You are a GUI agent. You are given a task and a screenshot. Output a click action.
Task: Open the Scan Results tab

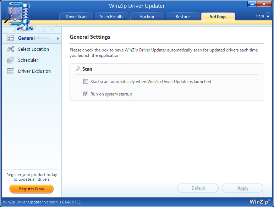(111, 17)
